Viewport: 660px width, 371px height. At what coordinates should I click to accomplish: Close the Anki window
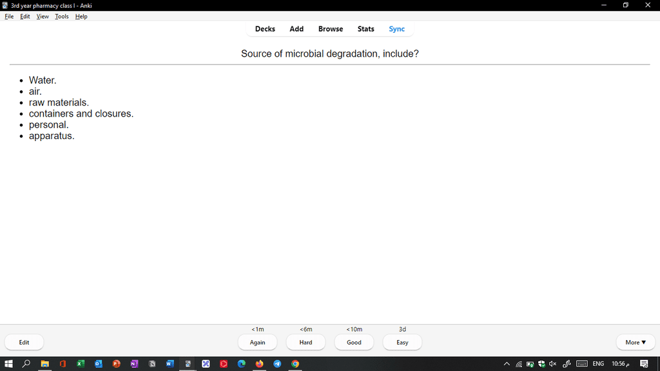(648, 5)
